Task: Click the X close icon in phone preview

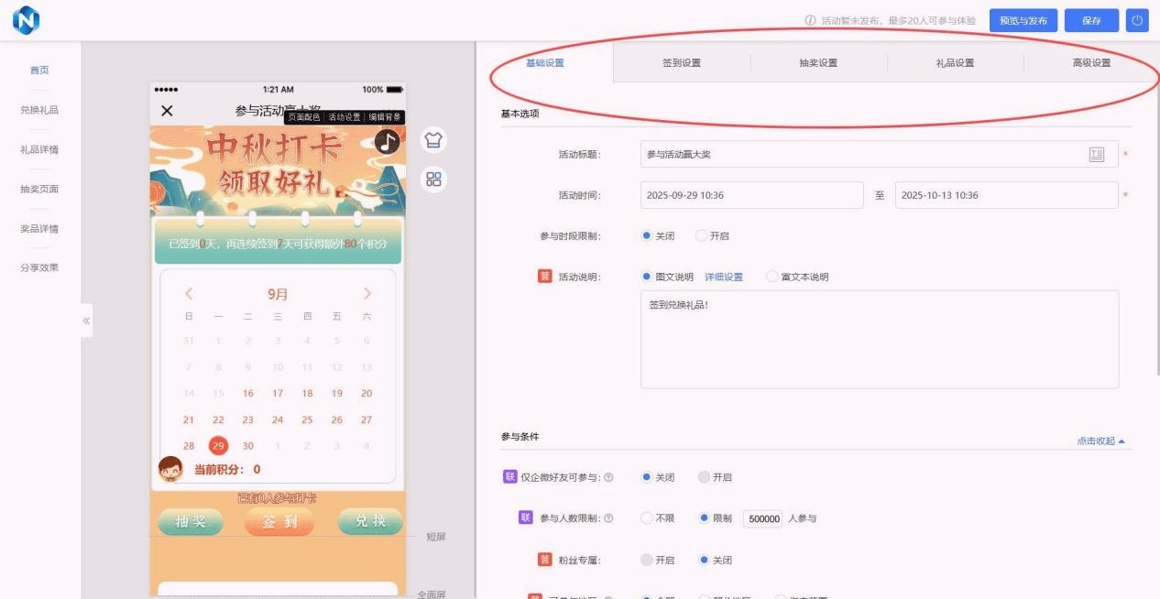Action: point(167,111)
